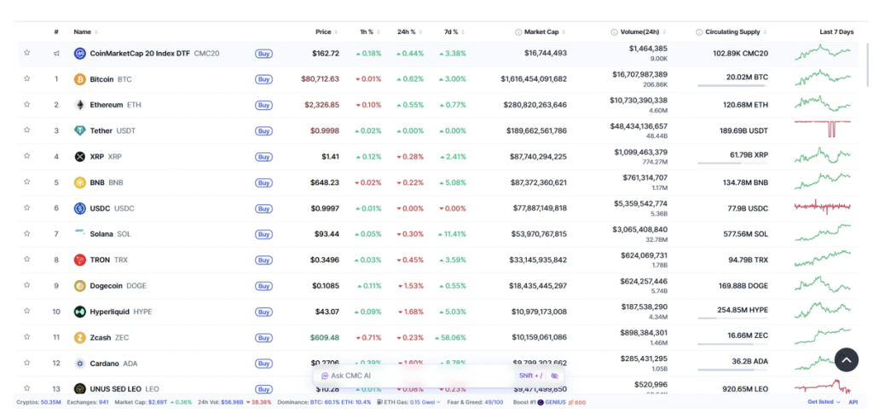
Task: Open the Hyperliquid coin logo
Action: (80, 312)
